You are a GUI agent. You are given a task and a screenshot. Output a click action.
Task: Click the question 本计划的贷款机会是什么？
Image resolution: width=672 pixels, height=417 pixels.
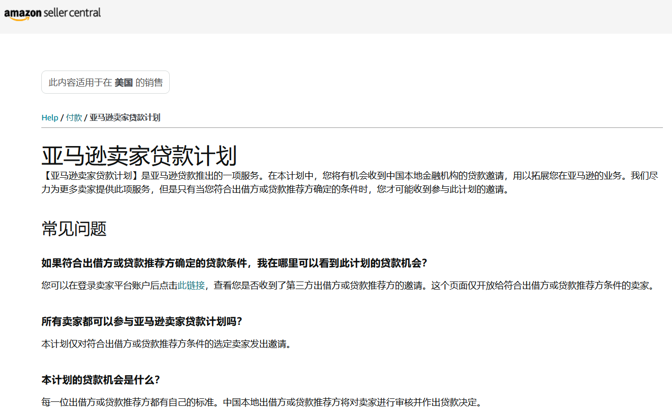101,380
